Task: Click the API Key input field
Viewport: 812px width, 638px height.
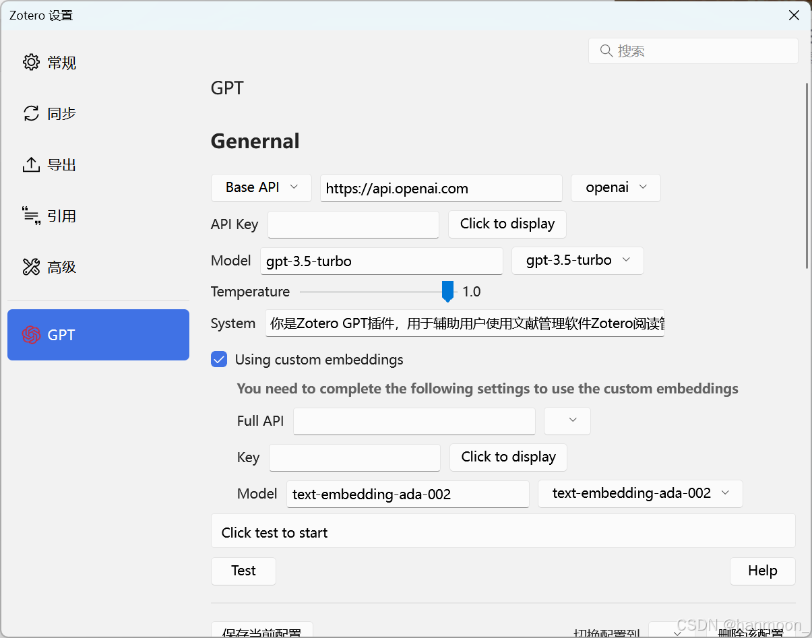Action: coord(353,224)
